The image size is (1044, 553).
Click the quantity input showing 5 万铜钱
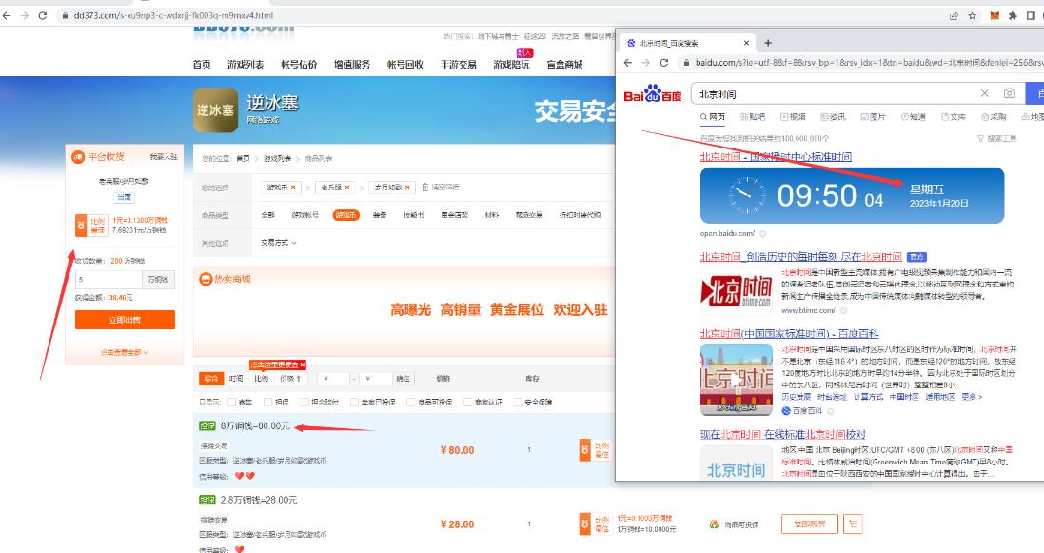pos(109,279)
